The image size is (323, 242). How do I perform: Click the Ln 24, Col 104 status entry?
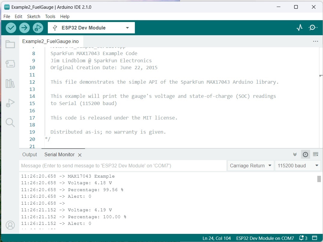[217, 238]
